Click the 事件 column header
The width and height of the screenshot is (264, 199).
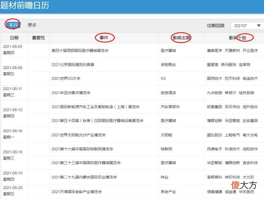104,37
